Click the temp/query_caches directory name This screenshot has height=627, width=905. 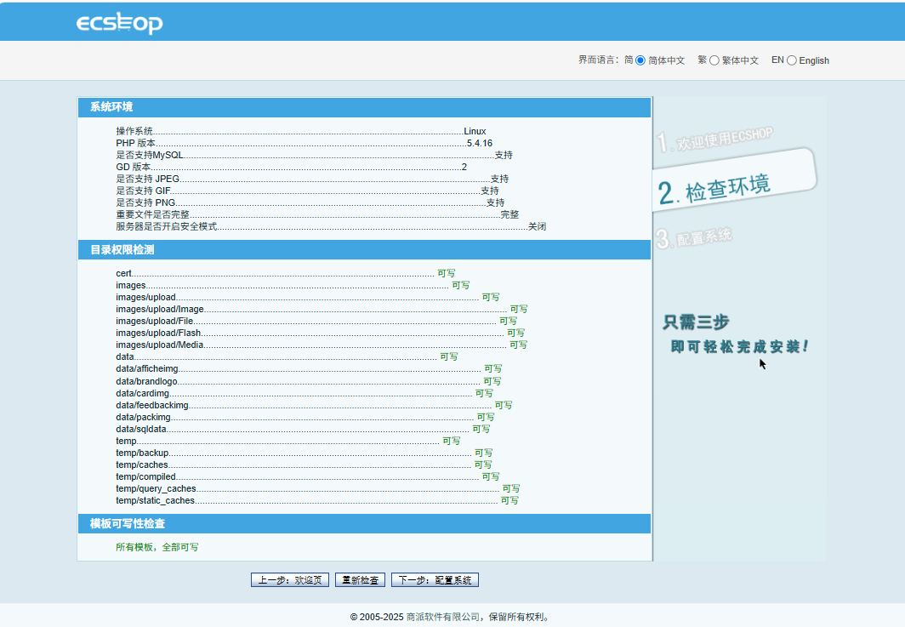(156, 488)
